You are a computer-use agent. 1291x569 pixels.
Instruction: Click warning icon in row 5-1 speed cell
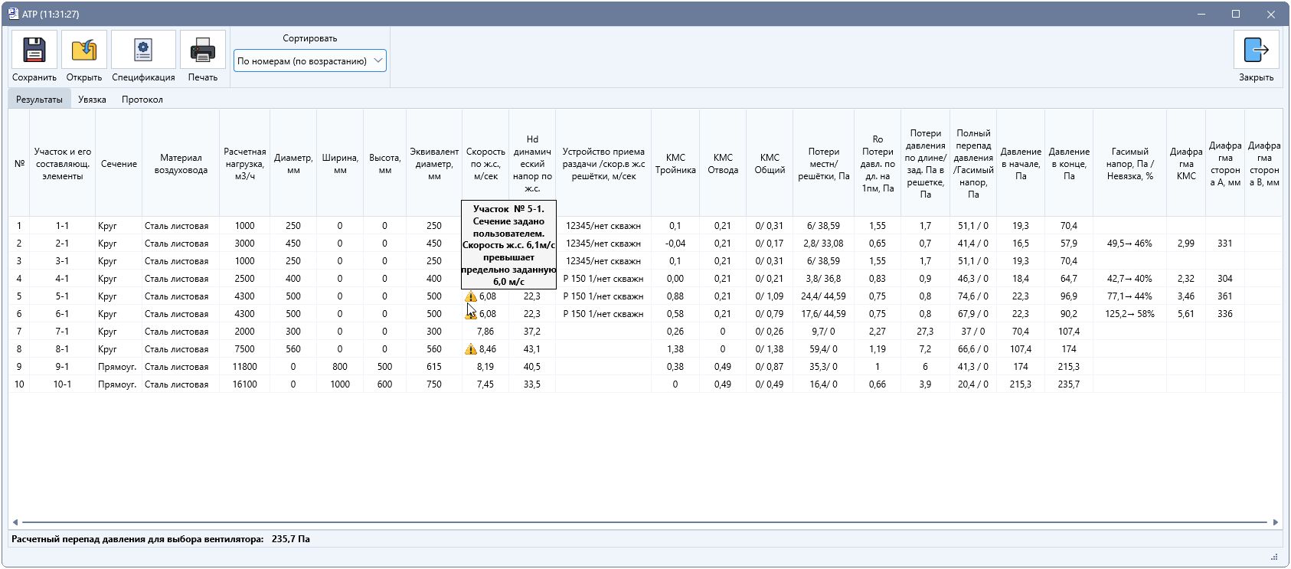click(471, 296)
